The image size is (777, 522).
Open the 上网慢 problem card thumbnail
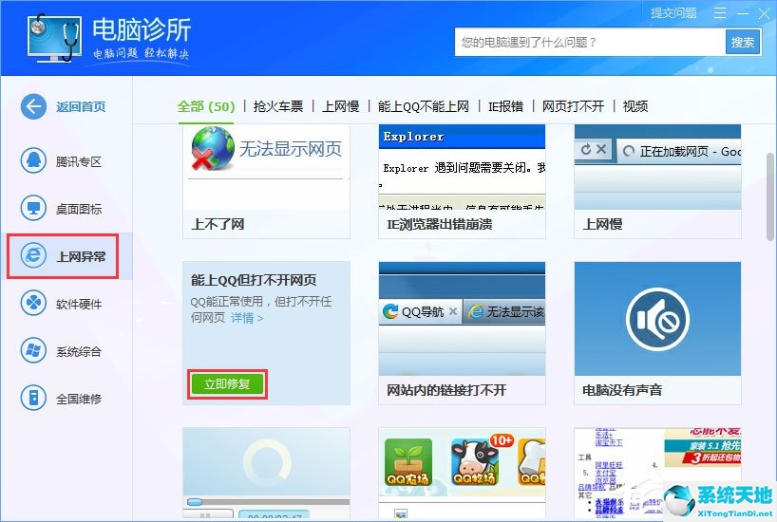click(x=657, y=167)
